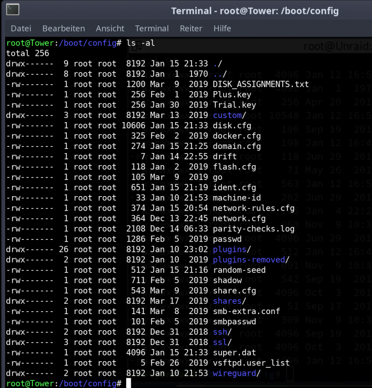
Task: Click the random-seed filename
Action: 239,270
